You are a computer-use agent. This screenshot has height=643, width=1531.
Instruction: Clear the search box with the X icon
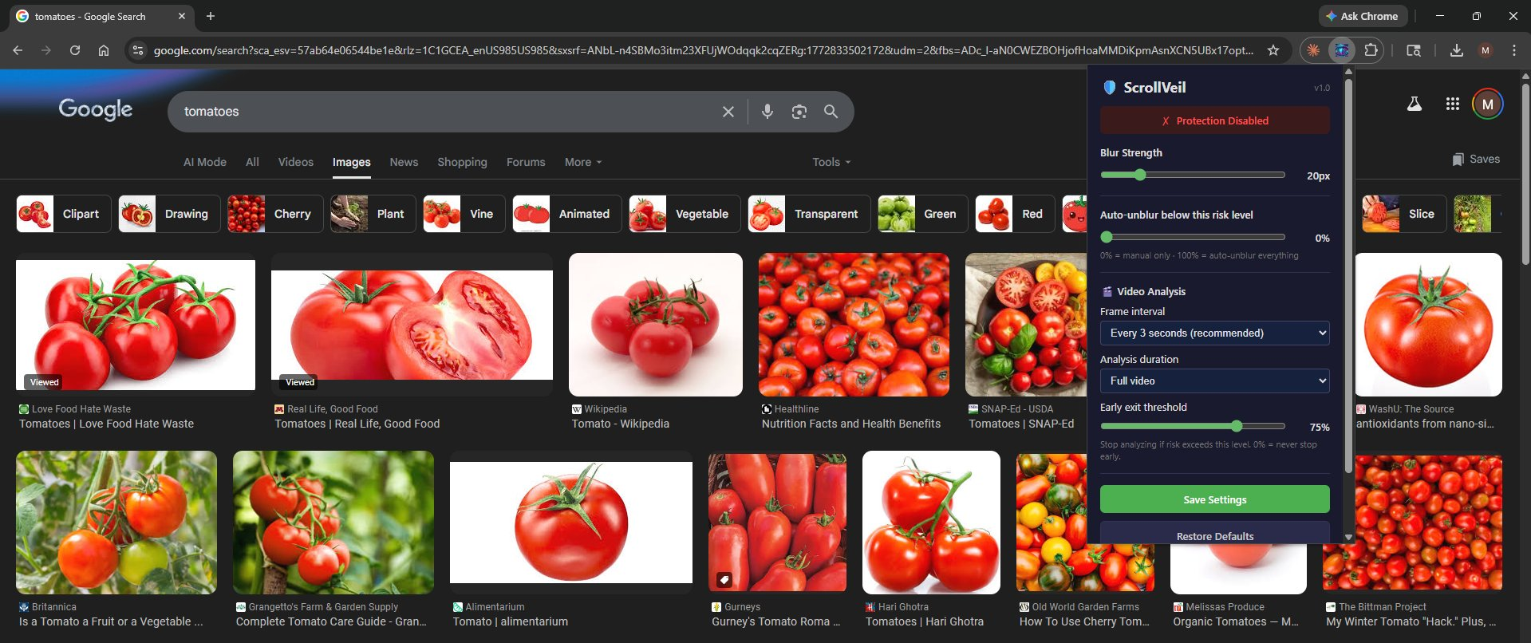pyautogui.click(x=728, y=112)
